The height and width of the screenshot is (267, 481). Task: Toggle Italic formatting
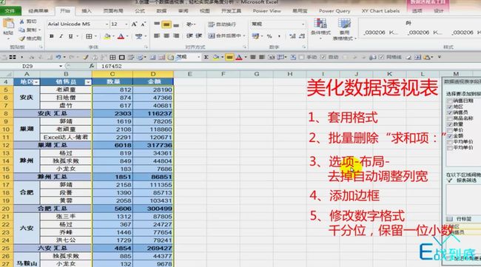pos(61,36)
